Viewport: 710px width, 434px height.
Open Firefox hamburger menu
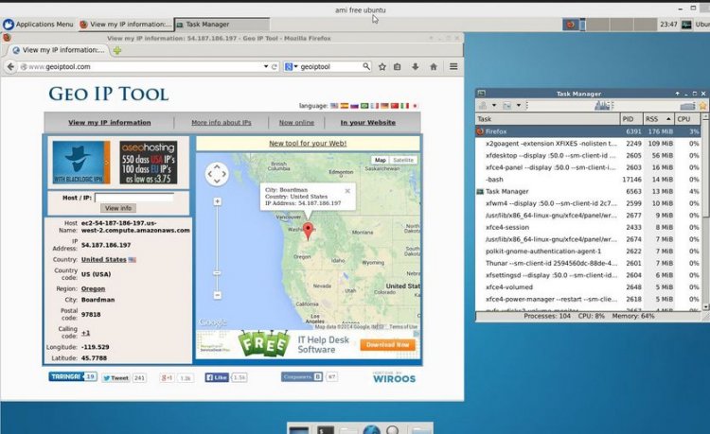click(453, 67)
